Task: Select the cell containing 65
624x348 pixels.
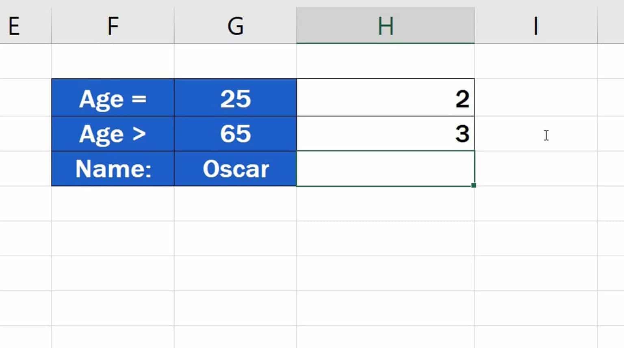Action: tap(235, 133)
